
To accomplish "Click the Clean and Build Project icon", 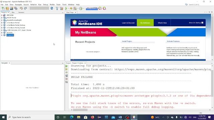I will coord(62,8).
